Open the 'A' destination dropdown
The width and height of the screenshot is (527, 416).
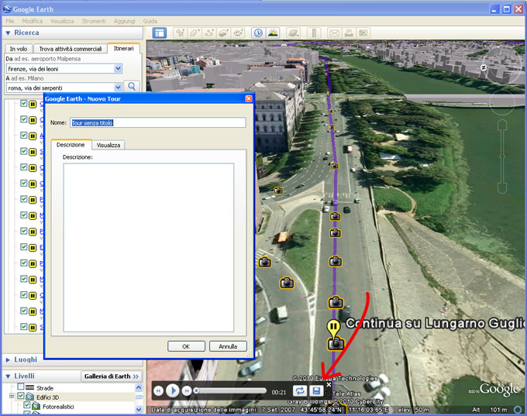(x=118, y=88)
